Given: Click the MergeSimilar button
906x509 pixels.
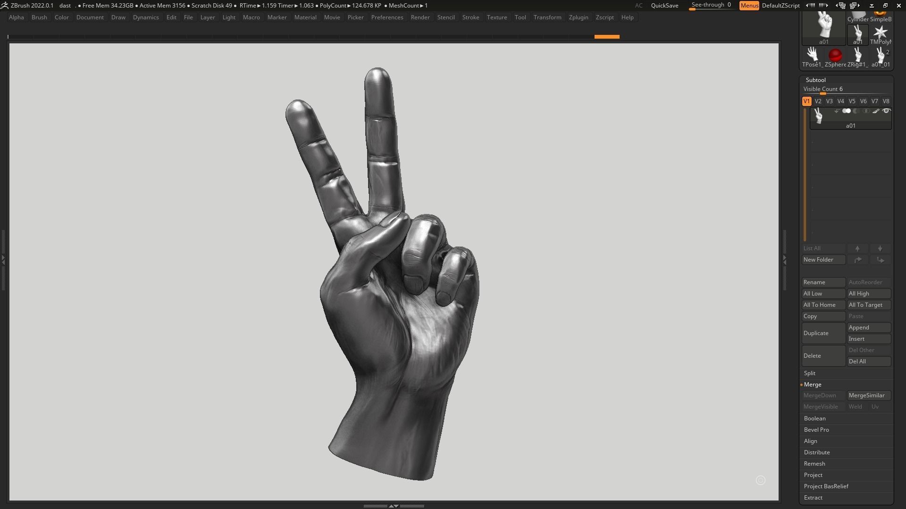Looking at the screenshot, I should (869, 395).
